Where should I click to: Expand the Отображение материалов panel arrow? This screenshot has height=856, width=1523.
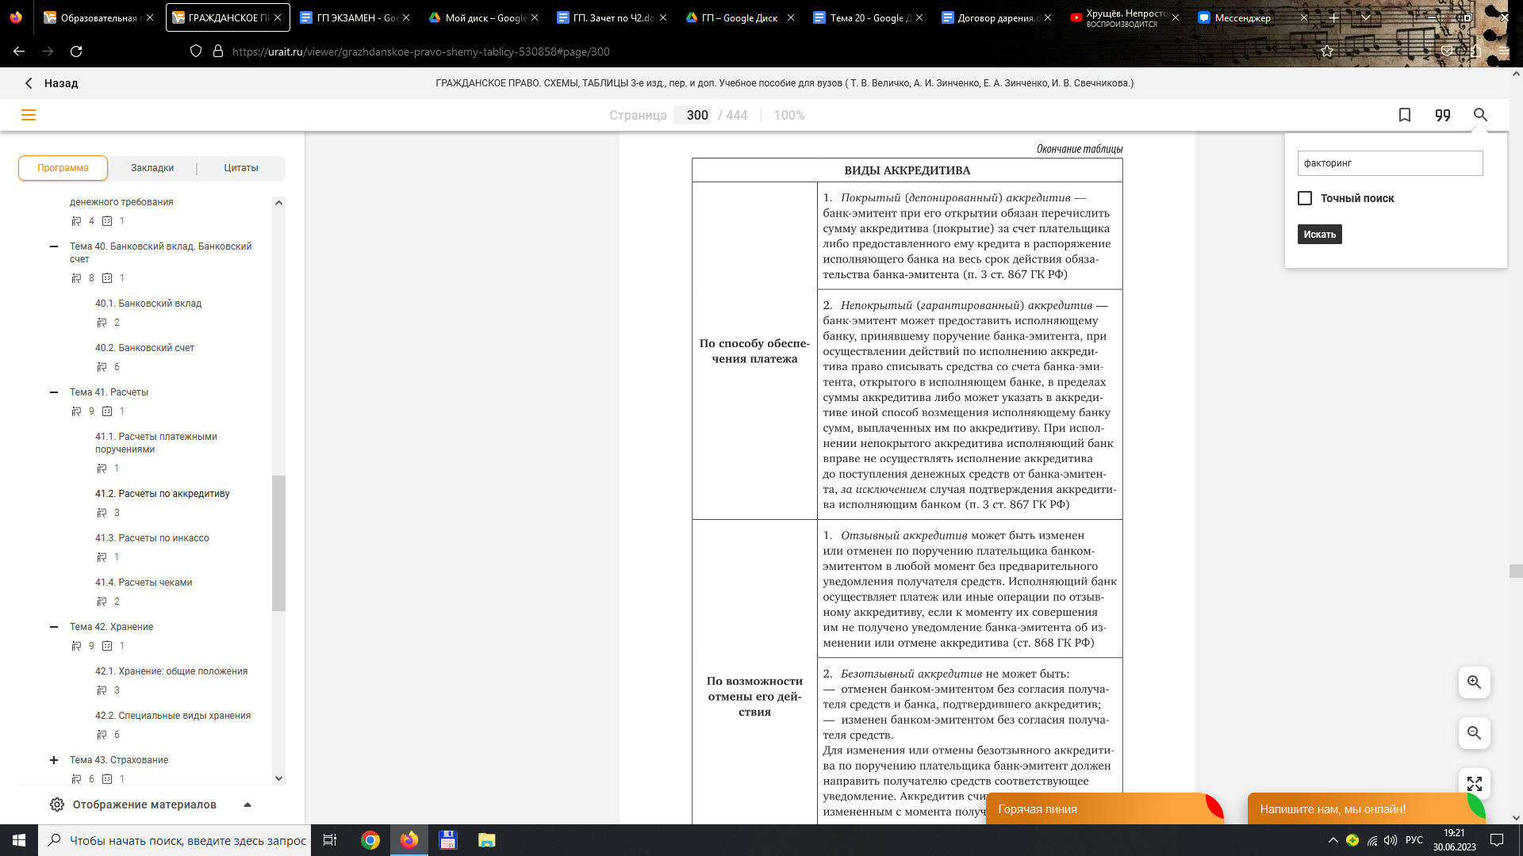pyautogui.click(x=247, y=804)
